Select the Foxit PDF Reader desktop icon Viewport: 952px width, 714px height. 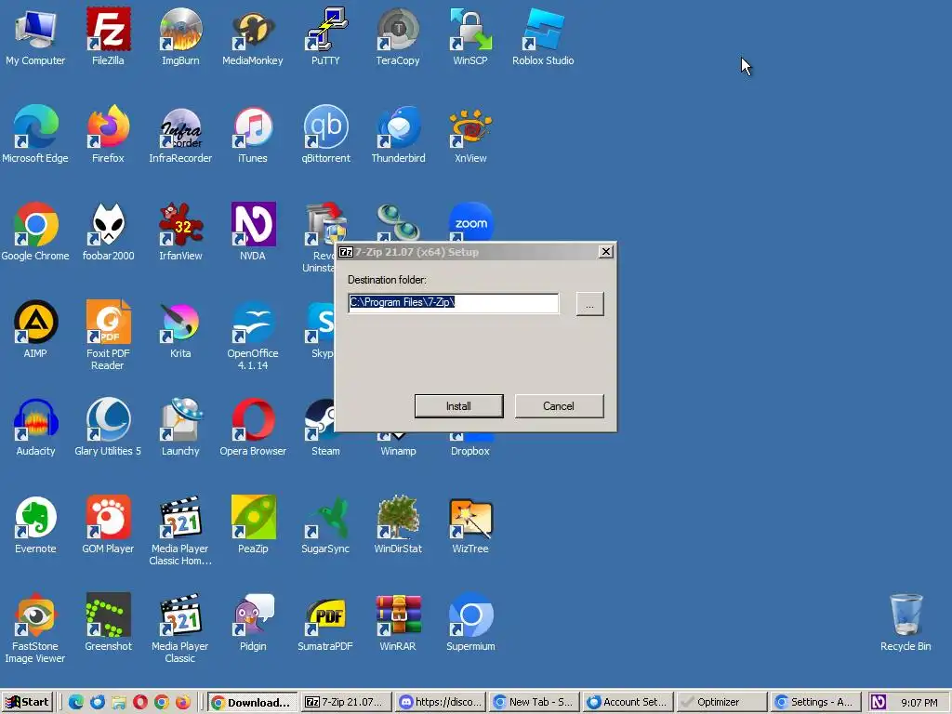[x=108, y=335]
